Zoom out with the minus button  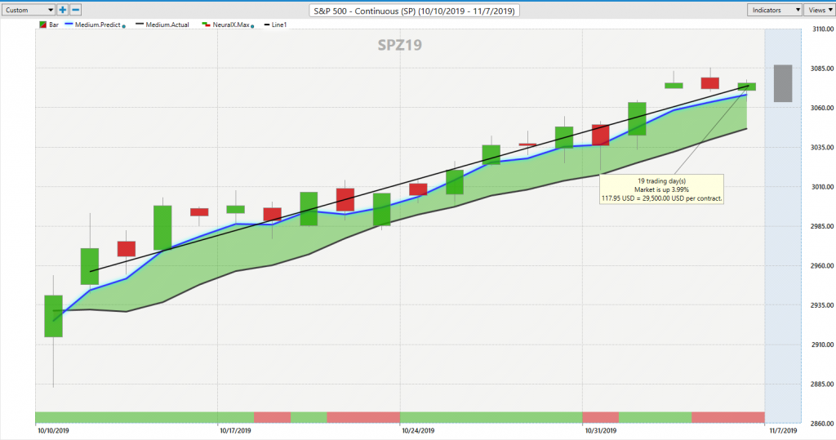tap(76, 10)
